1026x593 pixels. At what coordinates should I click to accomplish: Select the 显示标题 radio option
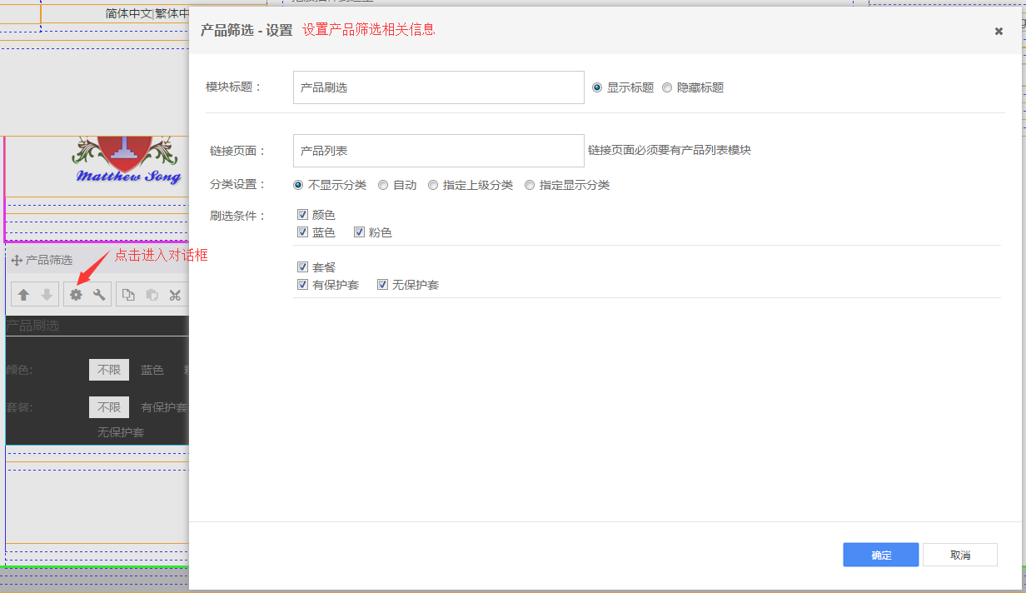pos(597,87)
